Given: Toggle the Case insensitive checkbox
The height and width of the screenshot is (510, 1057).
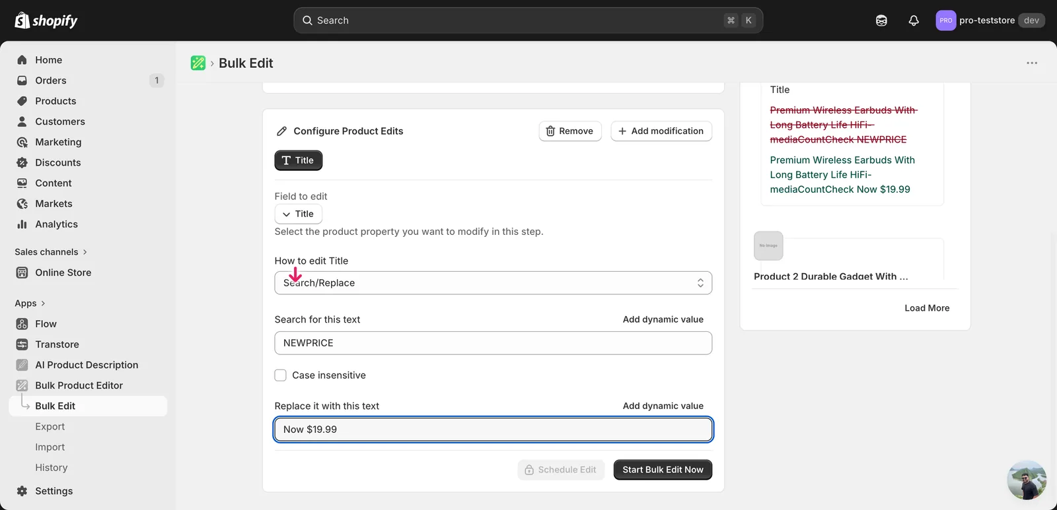Looking at the screenshot, I should click(281, 375).
